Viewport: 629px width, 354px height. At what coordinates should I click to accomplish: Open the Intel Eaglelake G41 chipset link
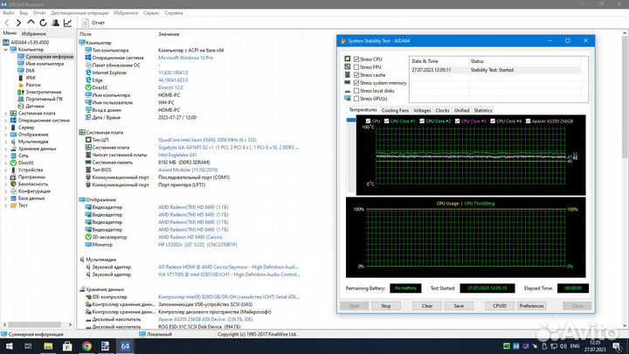(177, 155)
